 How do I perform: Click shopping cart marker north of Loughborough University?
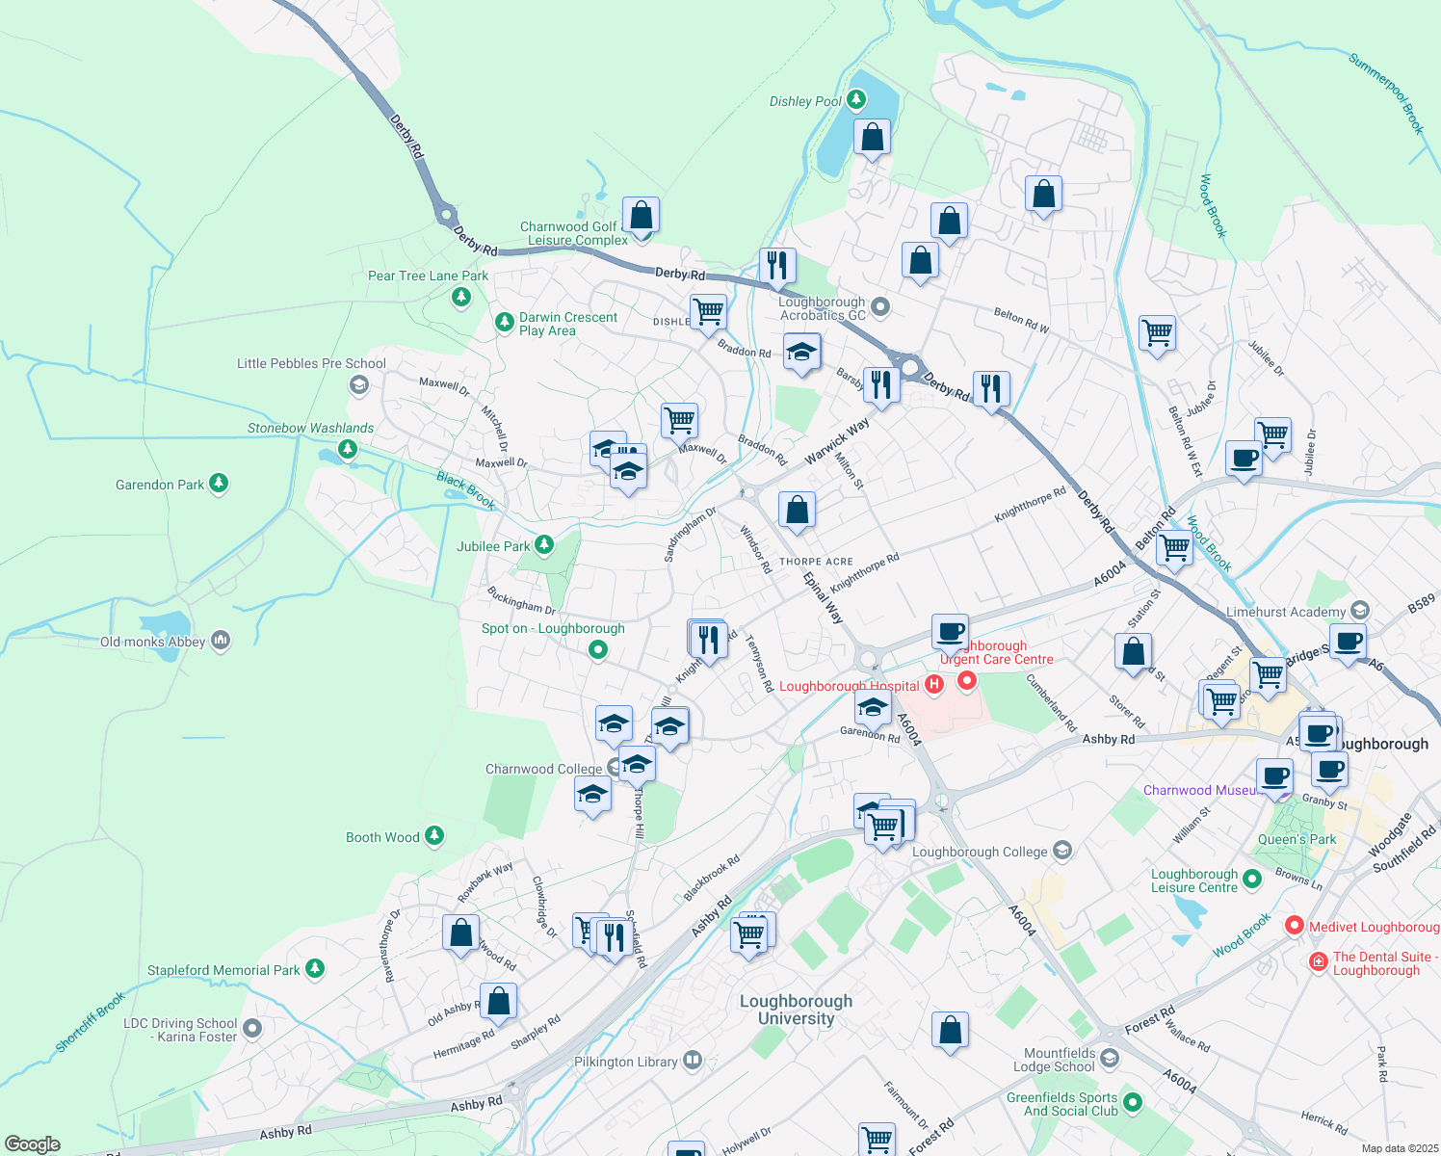749,936
